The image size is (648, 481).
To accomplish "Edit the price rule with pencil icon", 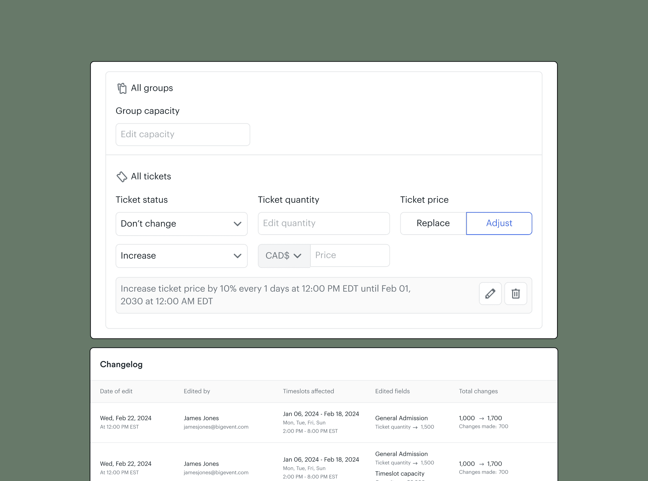I will [x=490, y=294].
